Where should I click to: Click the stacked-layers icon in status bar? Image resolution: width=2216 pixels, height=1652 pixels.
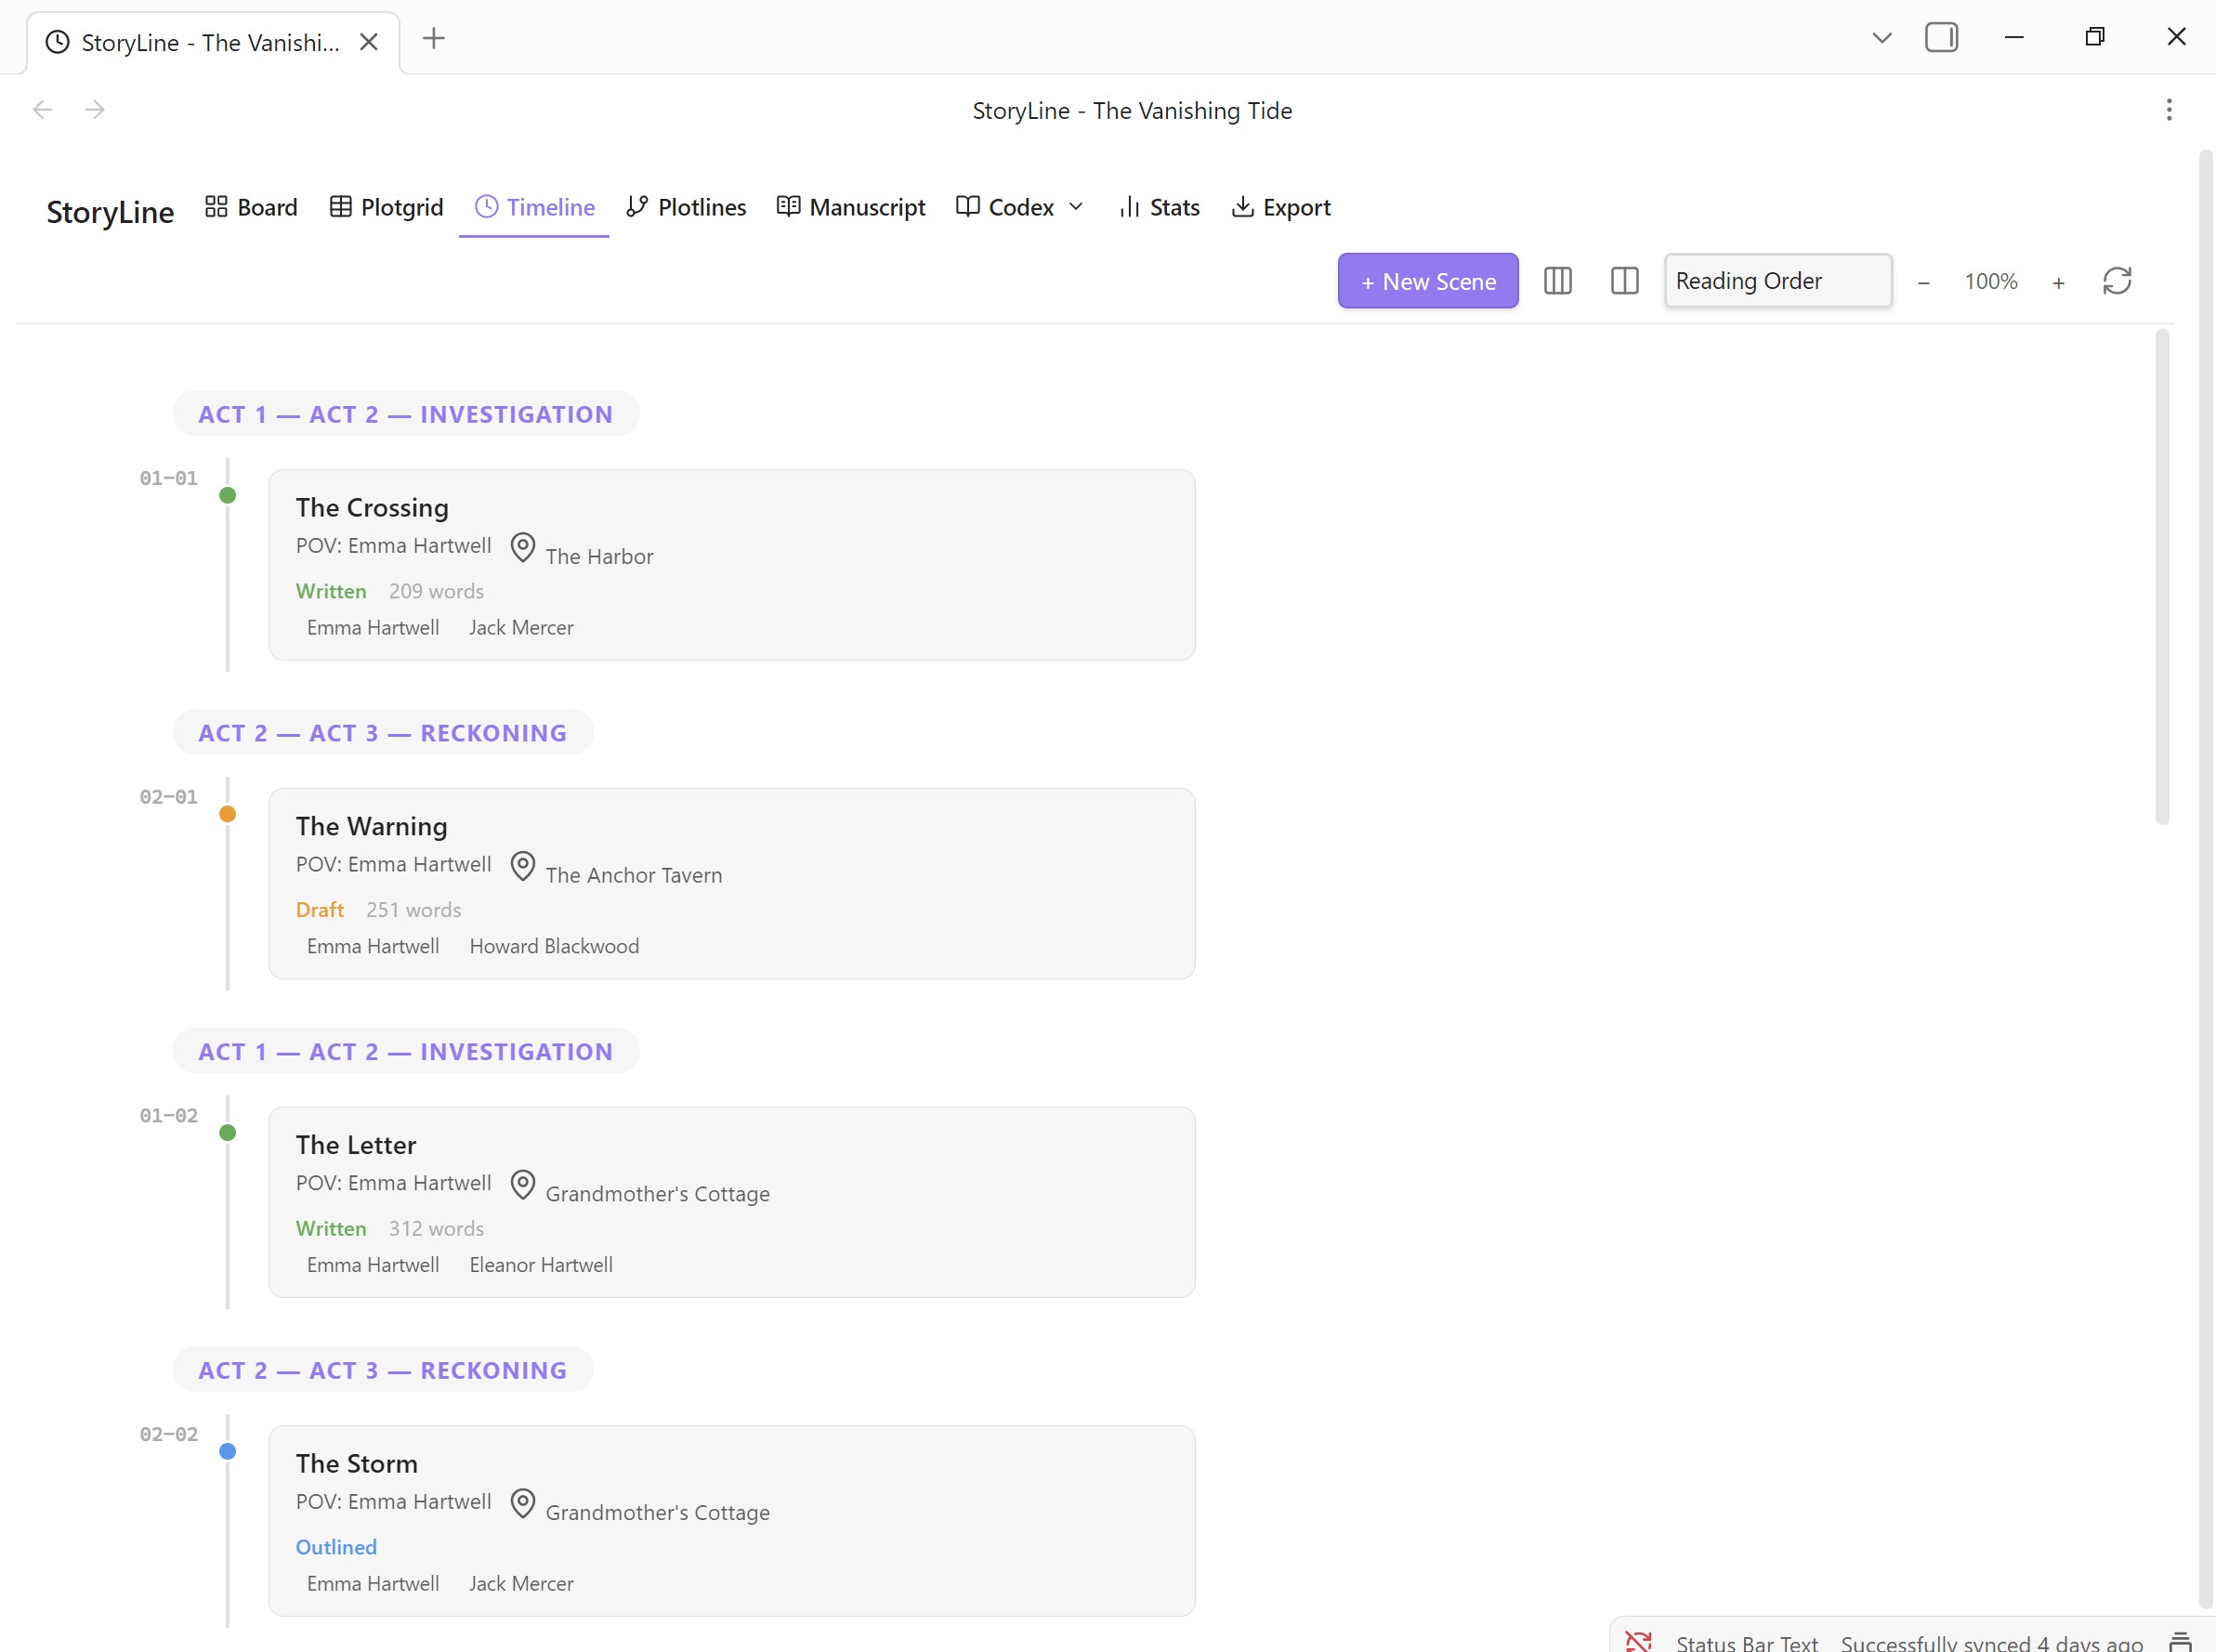[x=2180, y=1641]
